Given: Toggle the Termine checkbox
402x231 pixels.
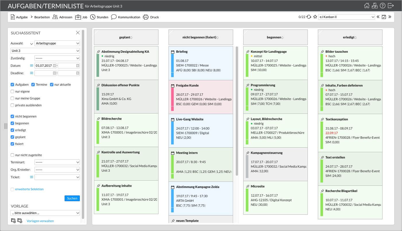Looking at the screenshot, I should pyautogui.click(x=33, y=85).
